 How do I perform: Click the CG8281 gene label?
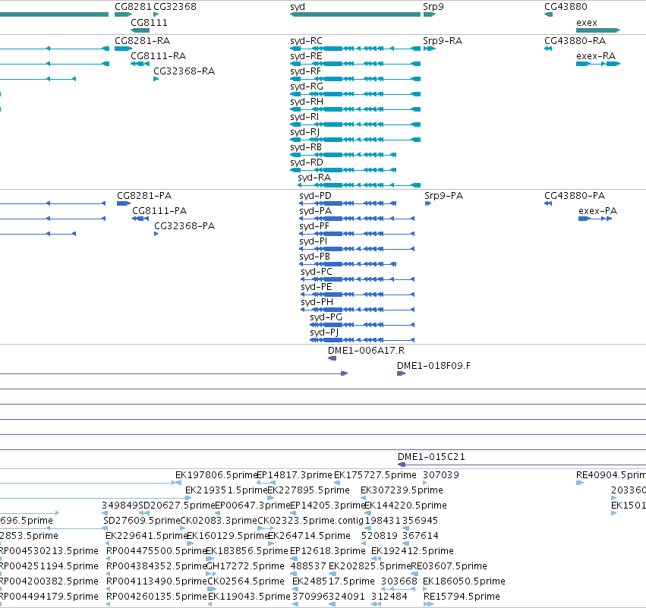click(x=133, y=7)
